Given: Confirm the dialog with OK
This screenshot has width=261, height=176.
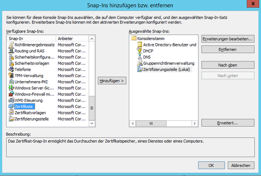Looking at the screenshot, I should click(x=211, y=165).
